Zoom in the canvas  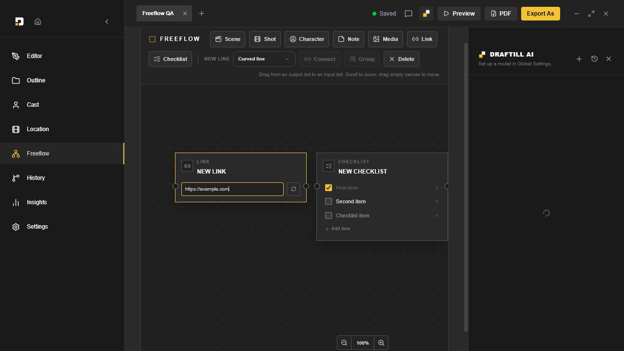[x=381, y=343]
